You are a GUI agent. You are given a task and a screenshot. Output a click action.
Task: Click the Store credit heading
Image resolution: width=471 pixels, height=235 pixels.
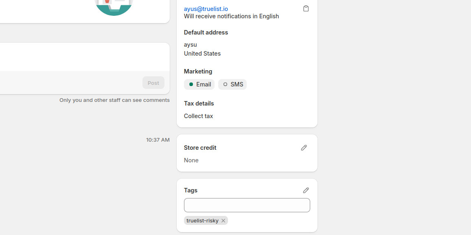[x=200, y=148]
